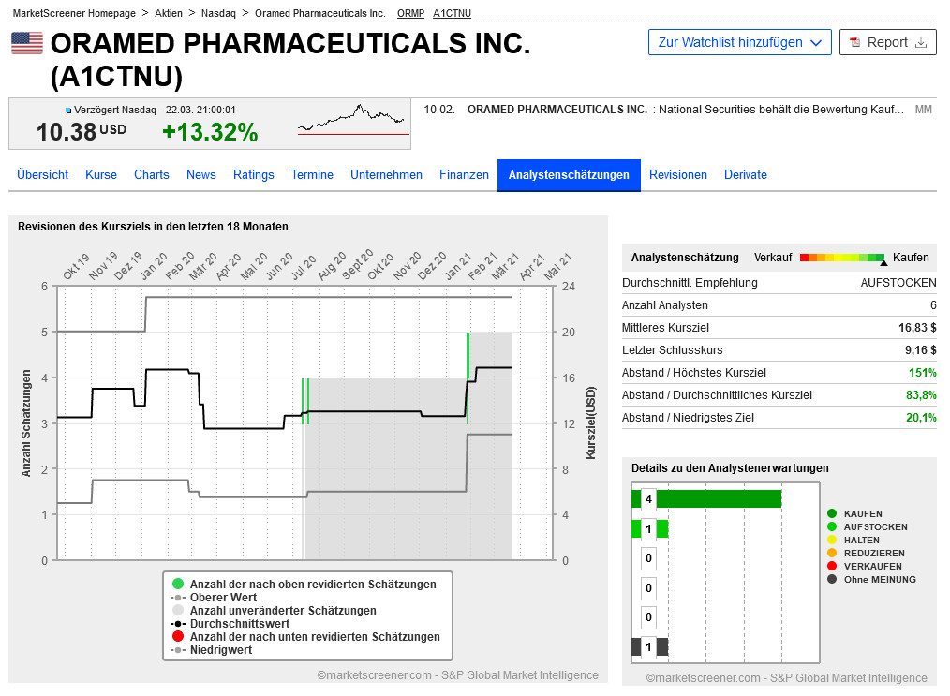Viewport: 950px width, 696px height.
Task: Open the Revisionen tab
Action: pos(677,174)
